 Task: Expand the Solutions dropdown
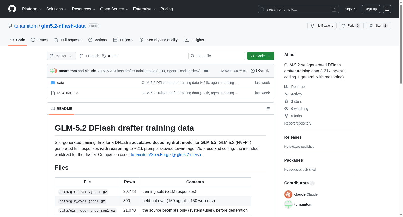57,9
